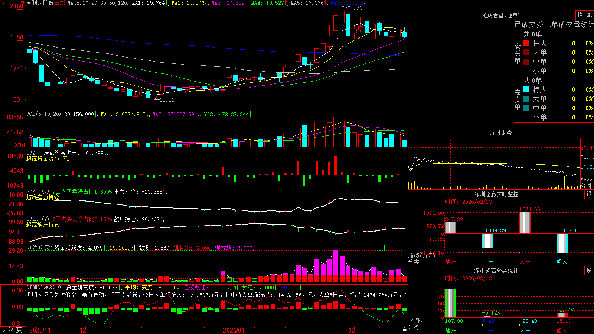594x334 pixels.
Task: Click the X10 volume scale marker
Action: 20,145
